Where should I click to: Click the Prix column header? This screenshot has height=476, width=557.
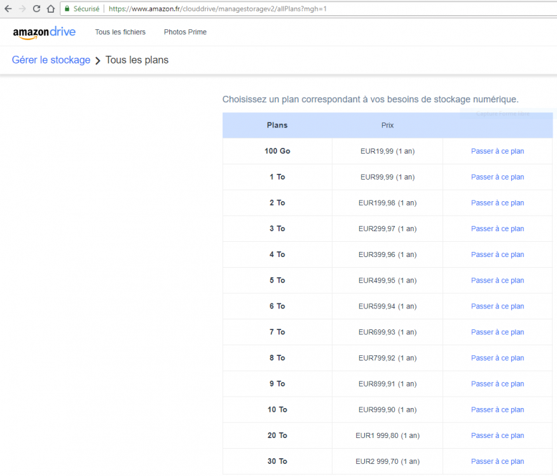pyautogui.click(x=388, y=125)
